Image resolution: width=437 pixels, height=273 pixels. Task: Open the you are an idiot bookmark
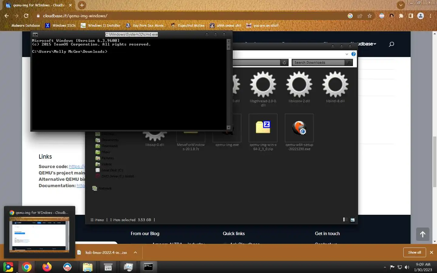click(x=263, y=25)
